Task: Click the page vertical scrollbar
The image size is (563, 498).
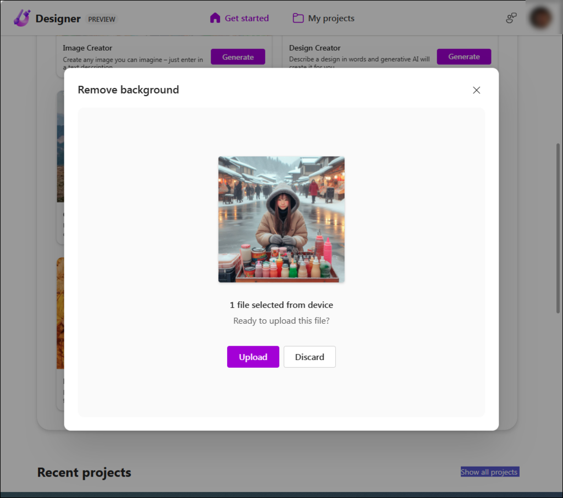Action: 558,228
